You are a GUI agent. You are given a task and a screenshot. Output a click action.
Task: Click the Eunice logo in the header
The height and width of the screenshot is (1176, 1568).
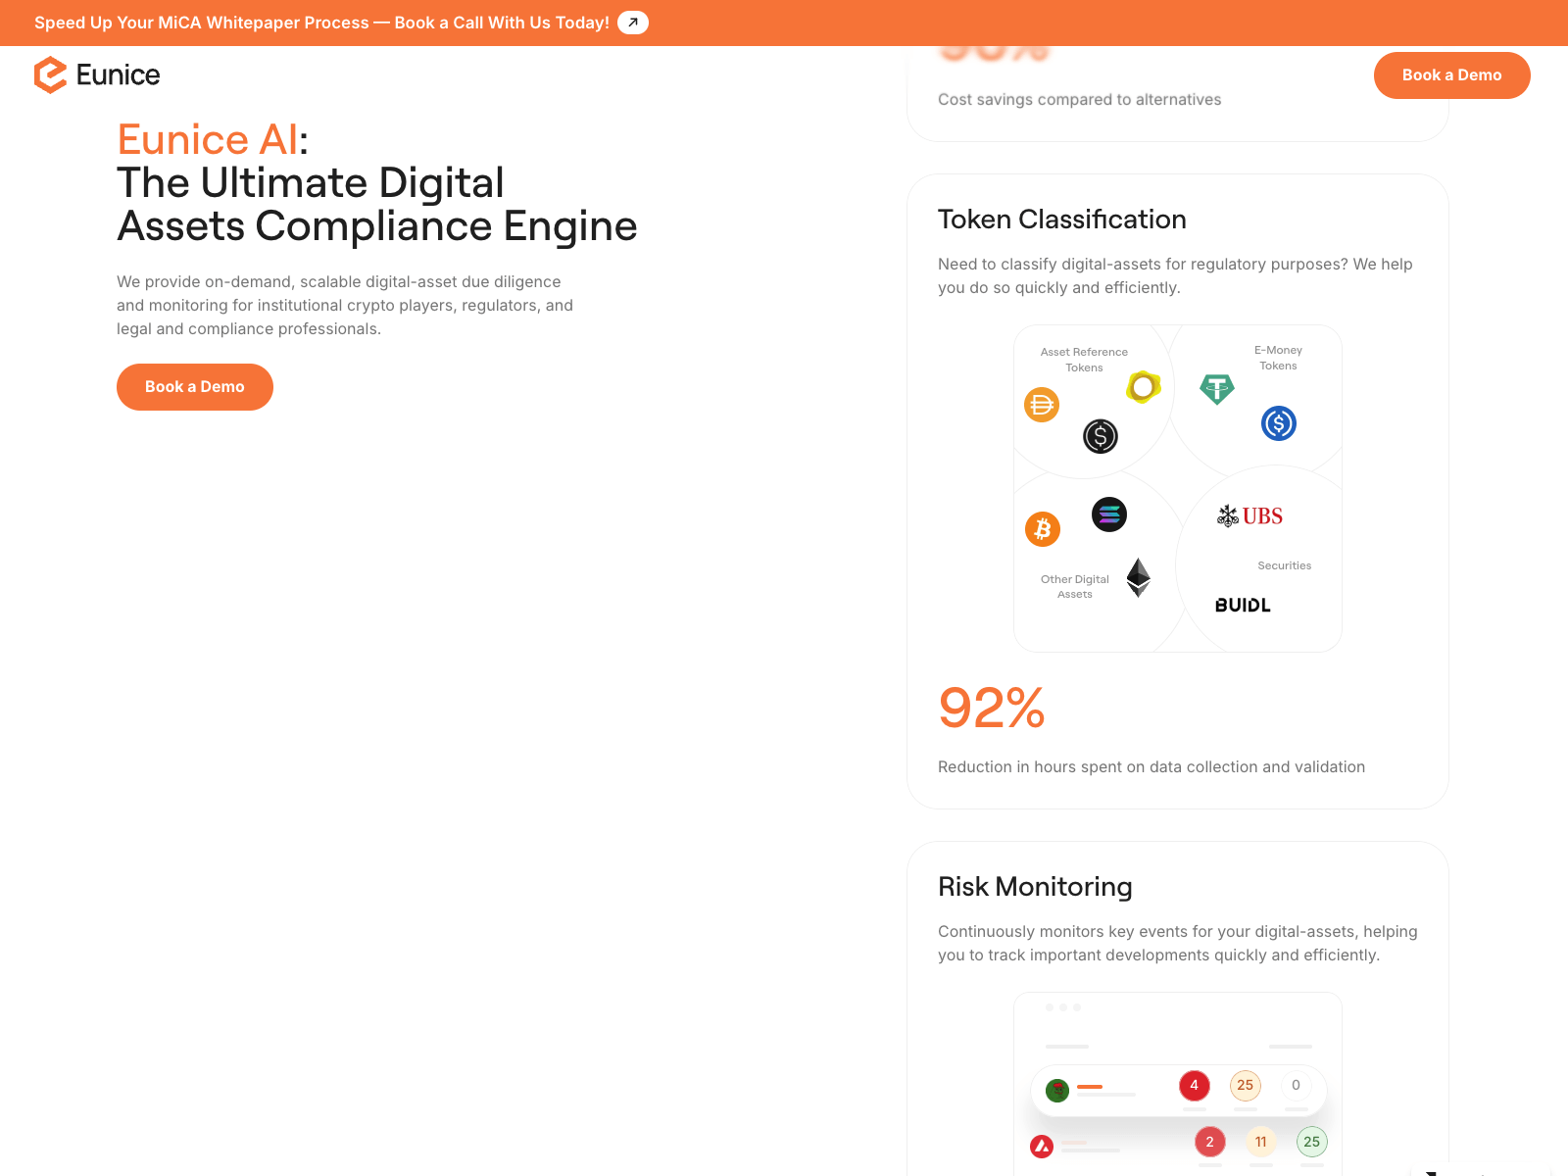tap(97, 74)
